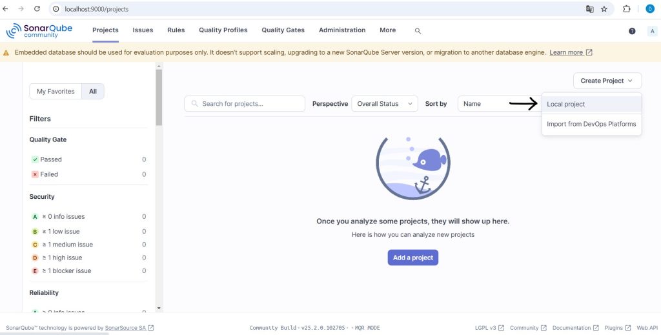This screenshot has height=335, width=661.
Task: Open the Administration tab
Action: click(x=342, y=30)
